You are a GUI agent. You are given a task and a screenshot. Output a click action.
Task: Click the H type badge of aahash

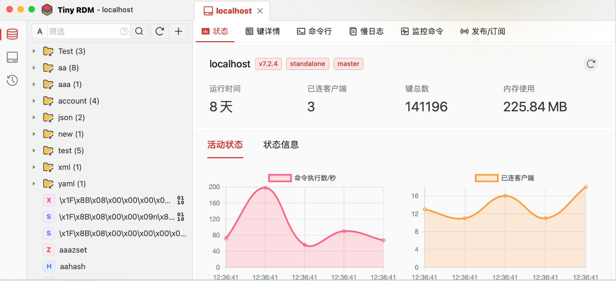tap(49, 267)
